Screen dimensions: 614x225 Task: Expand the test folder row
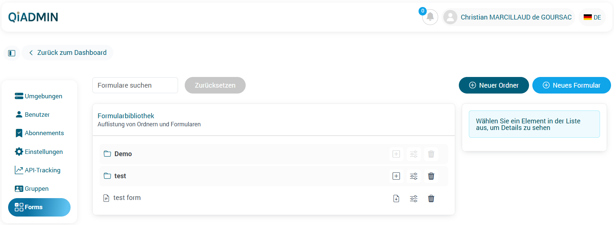pyautogui.click(x=120, y=176)
